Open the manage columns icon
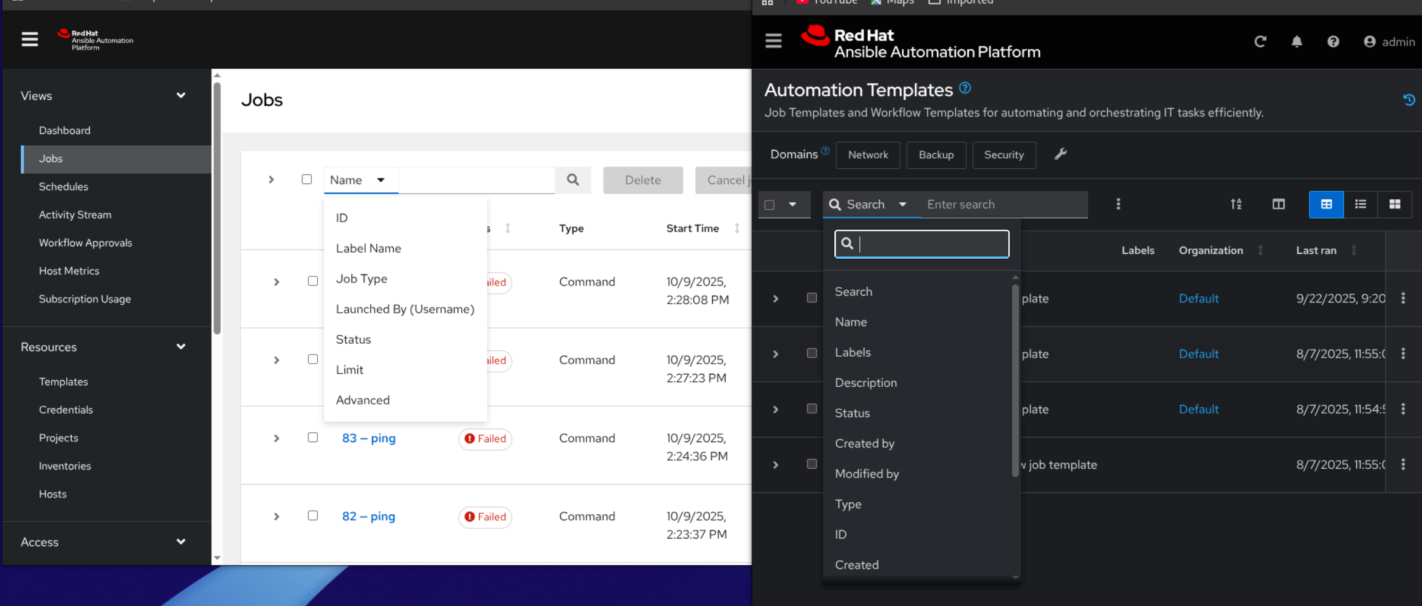The width and height of the screenshot is (1422, 606). click(1279, 204)
